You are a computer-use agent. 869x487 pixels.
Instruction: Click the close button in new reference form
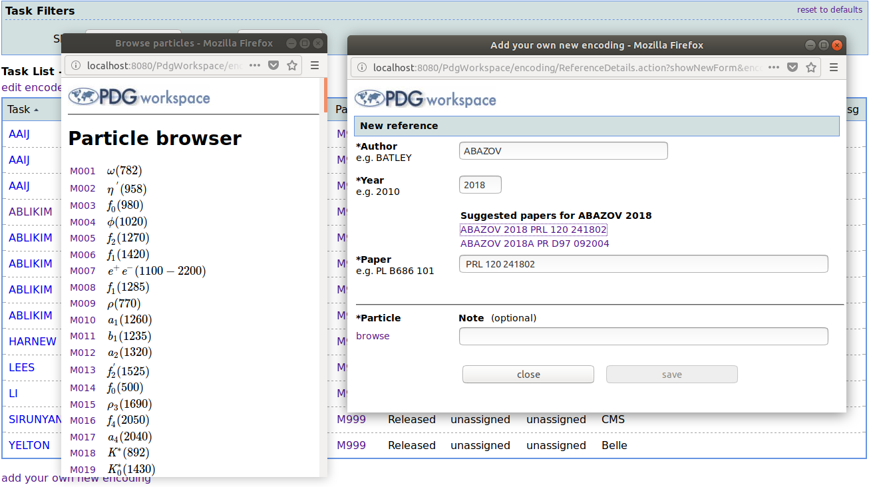pyautogui.click(x=528, y=375)
